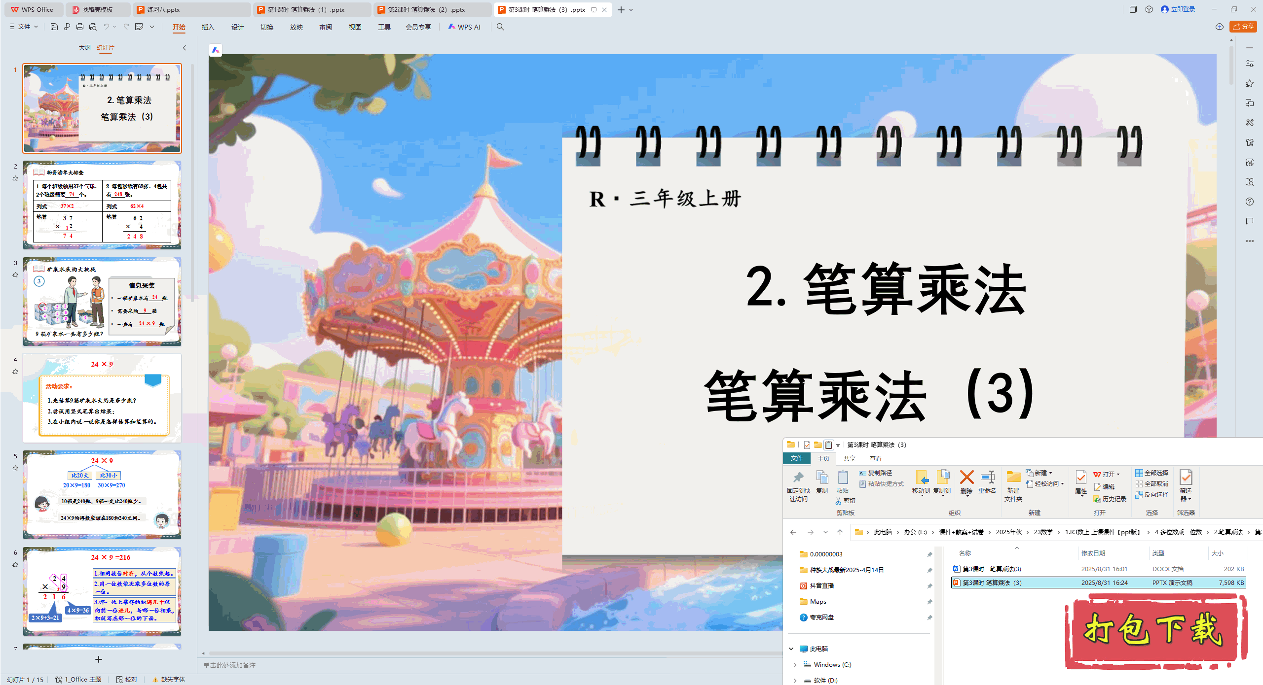Toggle the favorite star next to slide 5

15,469
